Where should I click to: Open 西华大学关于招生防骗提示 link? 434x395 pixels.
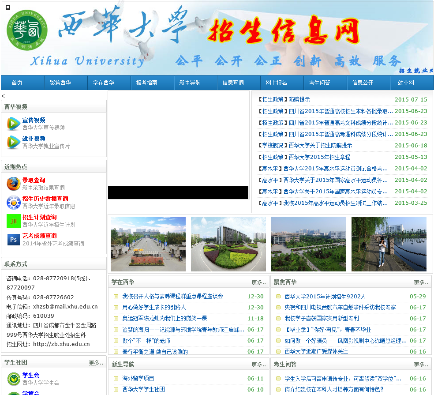(321, 146)
